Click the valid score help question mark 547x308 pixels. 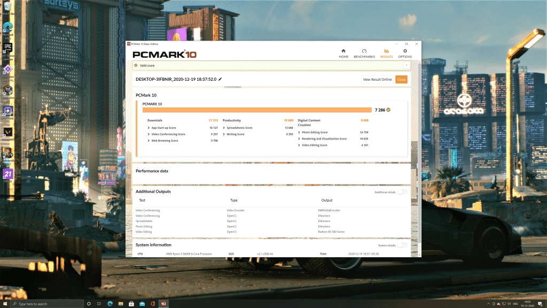click(406, 65)
